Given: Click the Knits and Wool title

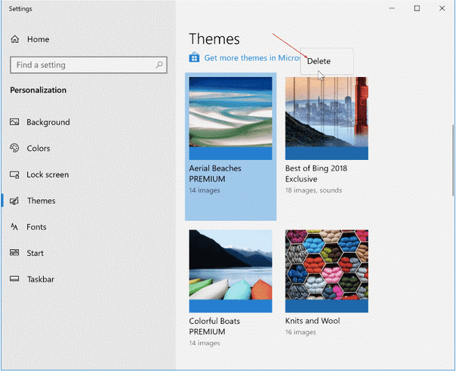Looking at the screenshot, I should (x=313, y=321).
